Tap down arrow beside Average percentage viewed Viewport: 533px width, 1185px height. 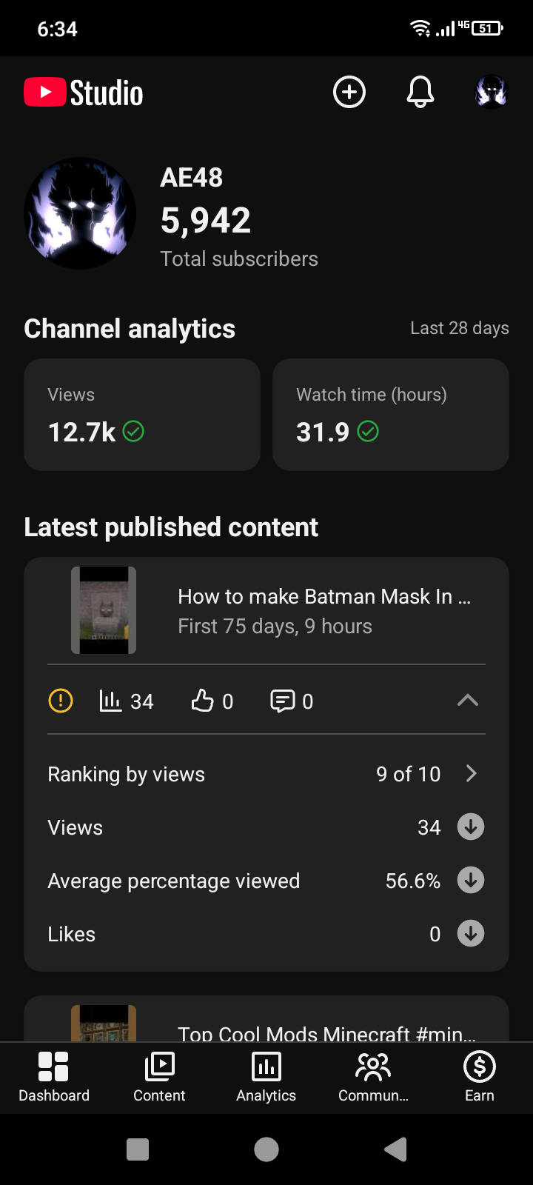[471, 880]
